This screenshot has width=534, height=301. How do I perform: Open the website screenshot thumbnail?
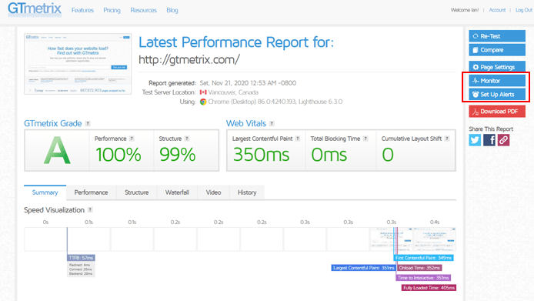click(x=78, y=64)
